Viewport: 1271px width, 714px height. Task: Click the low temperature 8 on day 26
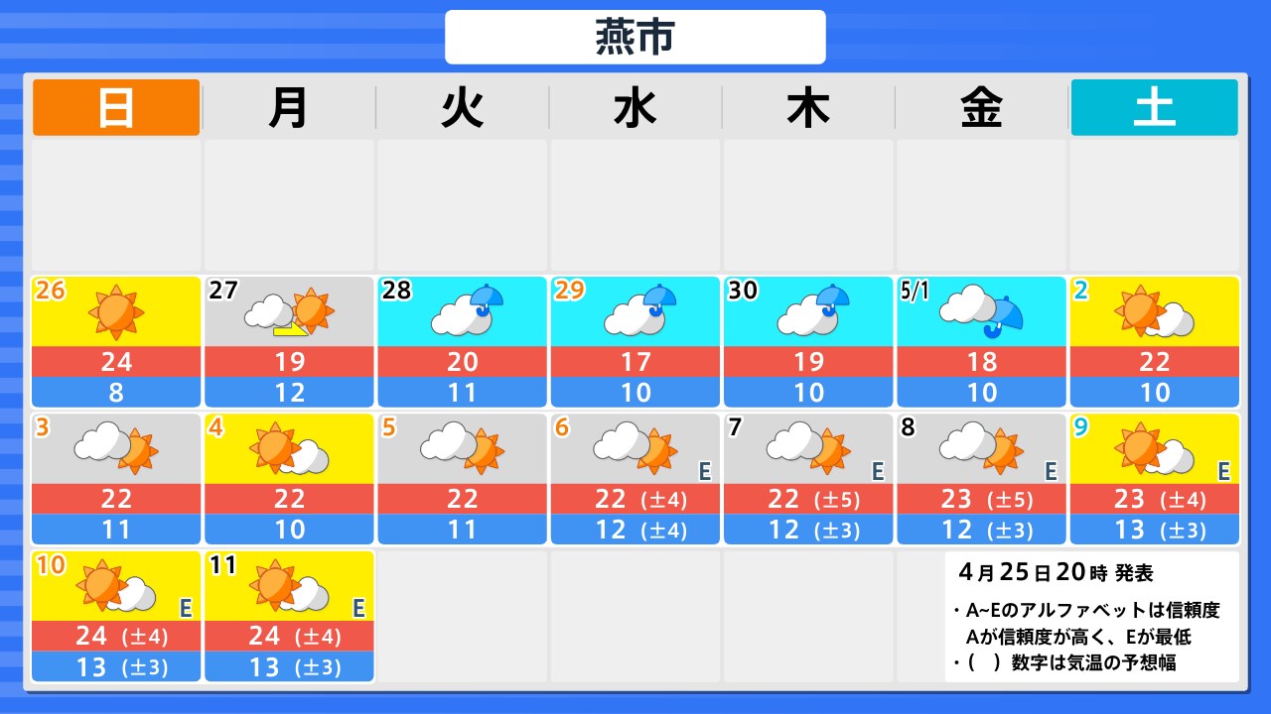116,393
